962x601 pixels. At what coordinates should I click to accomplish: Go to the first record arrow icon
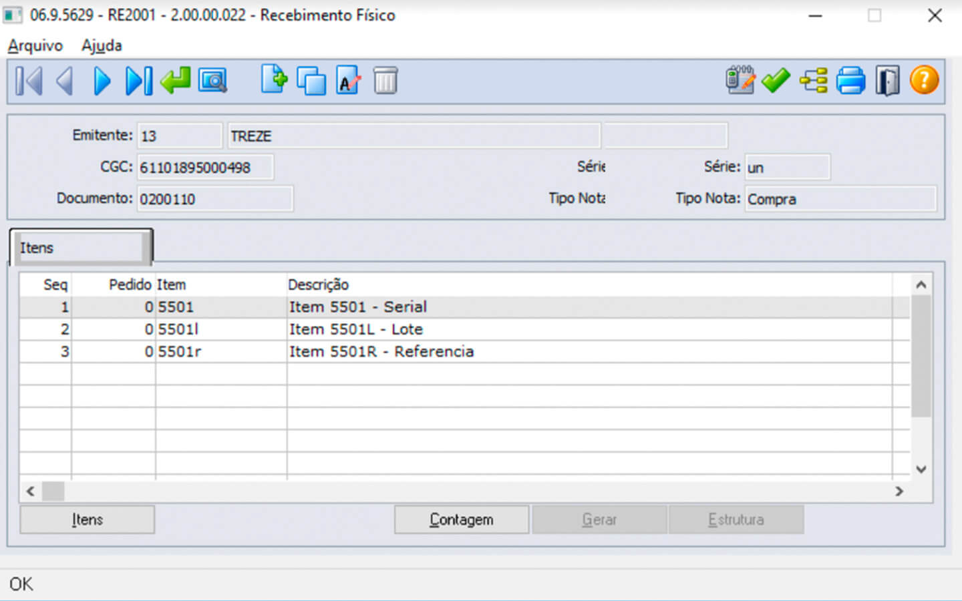coord(29,81)
